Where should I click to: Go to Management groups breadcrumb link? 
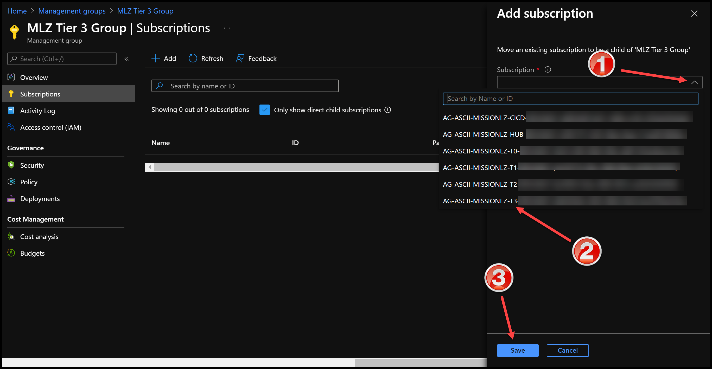point(72,11)
